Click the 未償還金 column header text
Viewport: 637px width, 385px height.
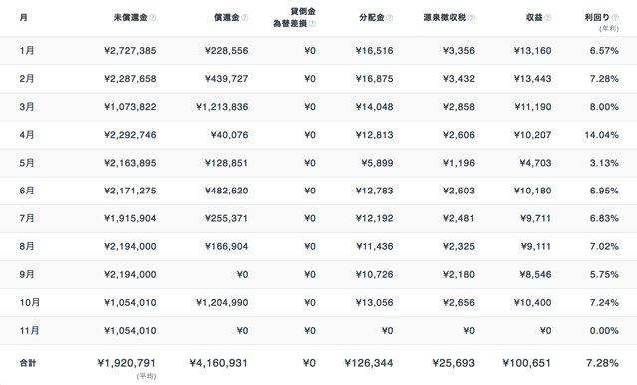(130, 18)
